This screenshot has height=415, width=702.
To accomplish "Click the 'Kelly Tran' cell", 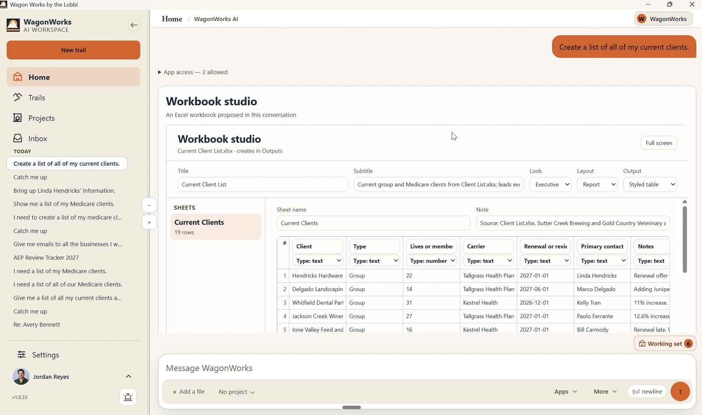I will [x=602, y=303].
